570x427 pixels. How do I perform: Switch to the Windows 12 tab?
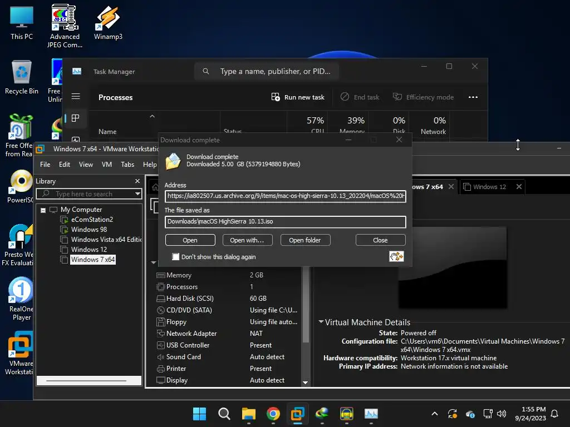(x=489, y=187)
